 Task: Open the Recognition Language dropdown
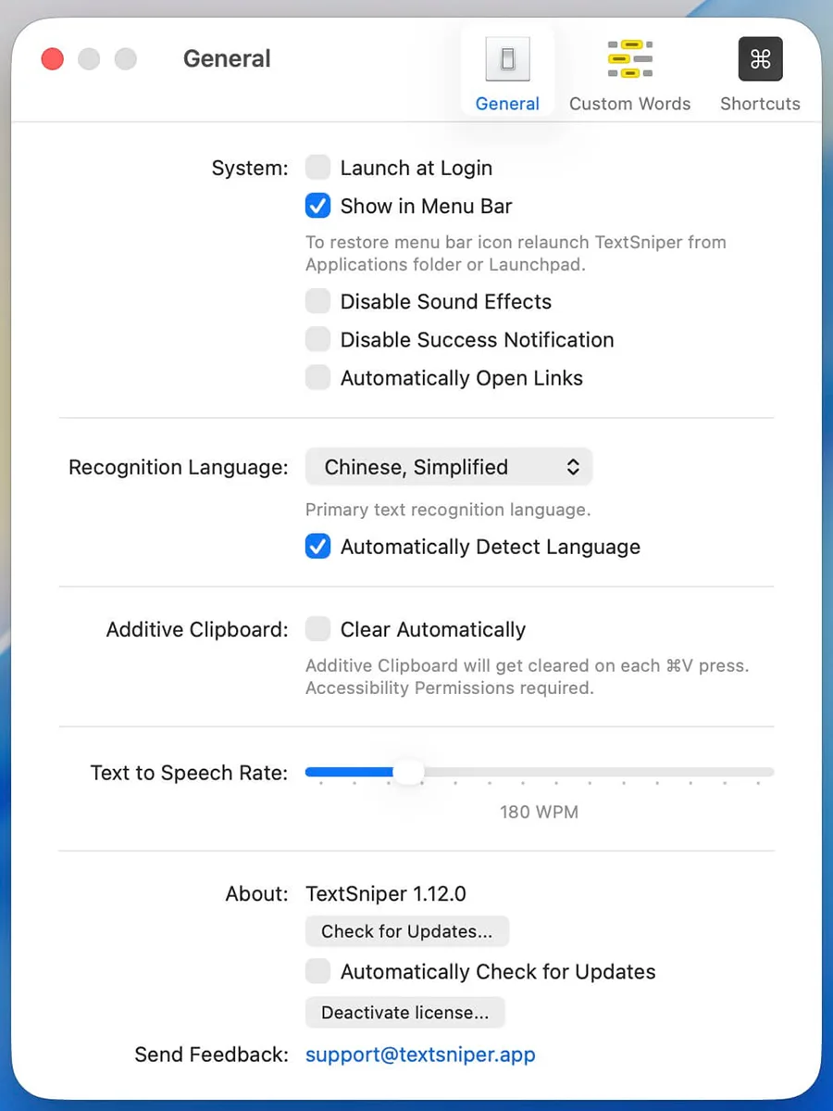click(x=449, y=467)
